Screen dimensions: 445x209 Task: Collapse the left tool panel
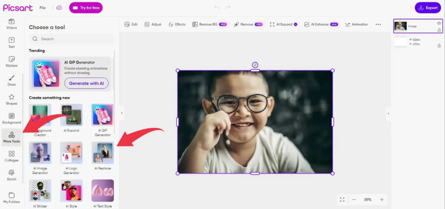point(122,113)
